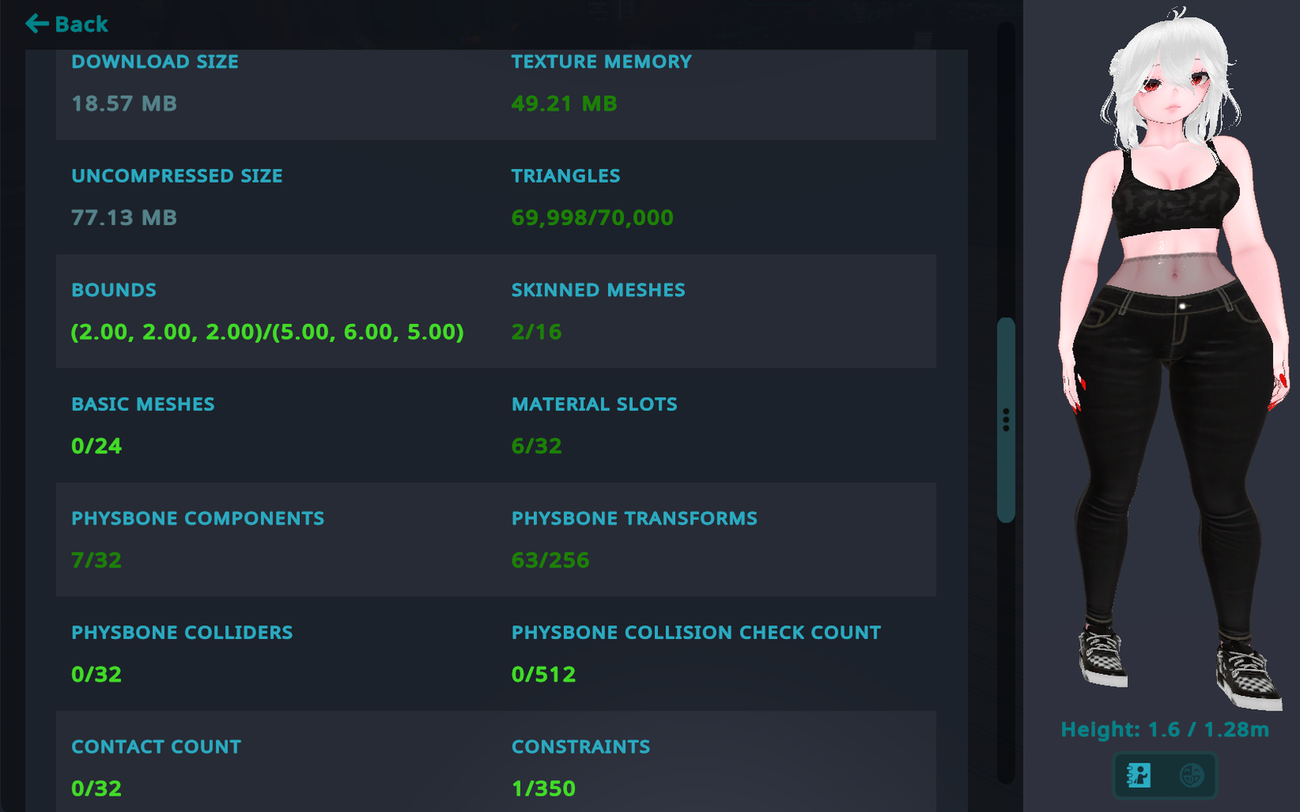Viewport: 1300px width, 812px height.
Task: Select the Download Size 18.57 MB entry
Action: pyautogui.click(x=124, y=104)
